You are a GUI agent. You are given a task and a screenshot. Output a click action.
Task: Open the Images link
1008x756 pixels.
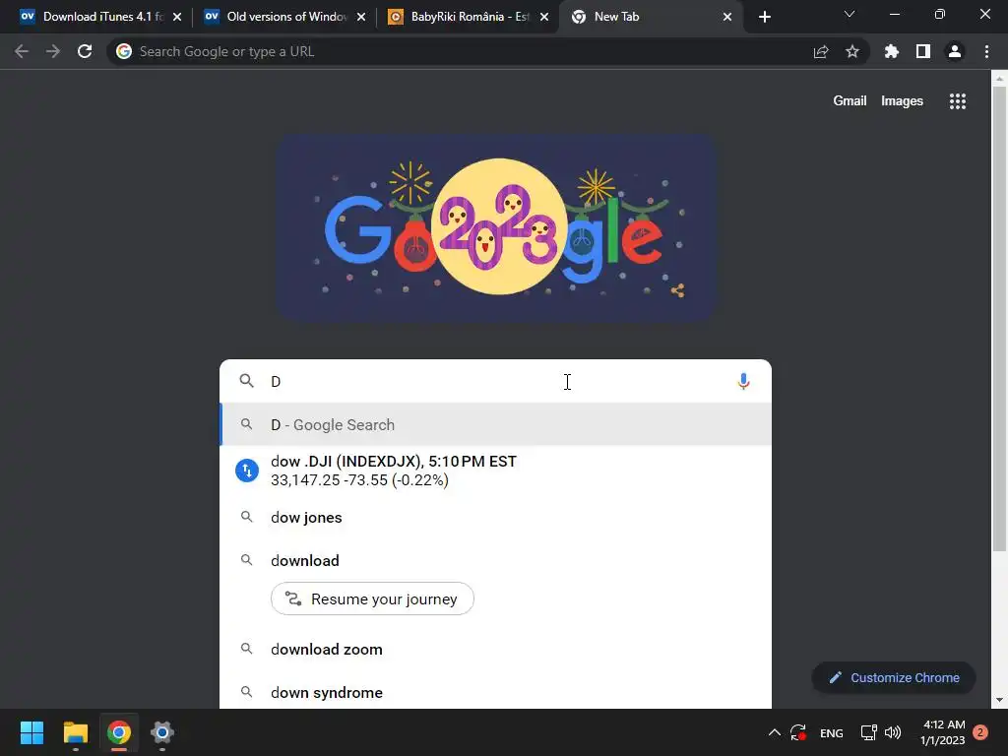[x=902, y=101]
